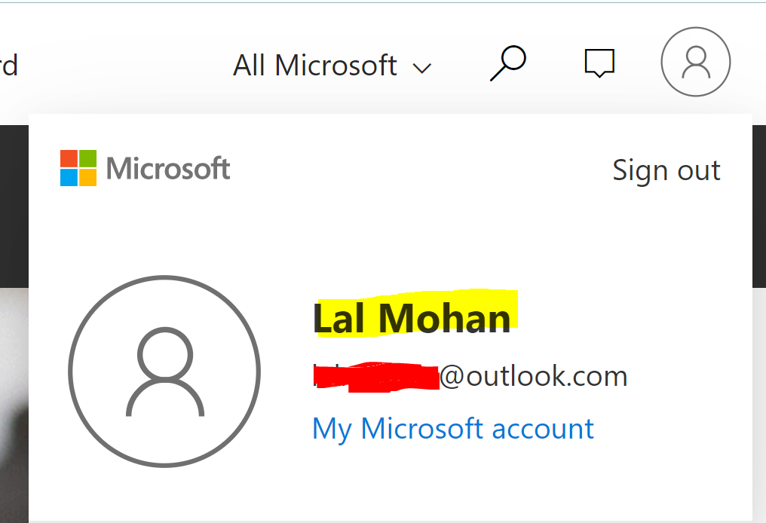
Task: Click the red square of Microsoft logo
Action: coord(69,158)
